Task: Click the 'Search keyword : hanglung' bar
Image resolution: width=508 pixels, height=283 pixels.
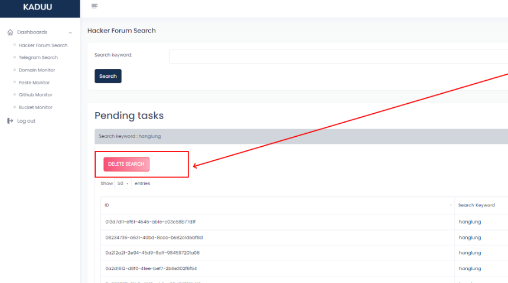Action: pyautogui.click(x=301, y=136)
